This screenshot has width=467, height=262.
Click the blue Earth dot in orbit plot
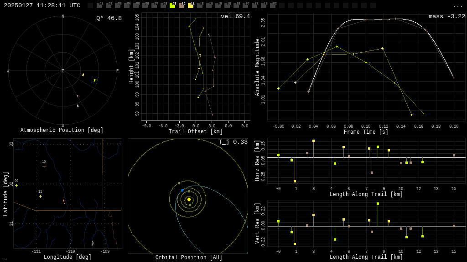tap(182, 190)
